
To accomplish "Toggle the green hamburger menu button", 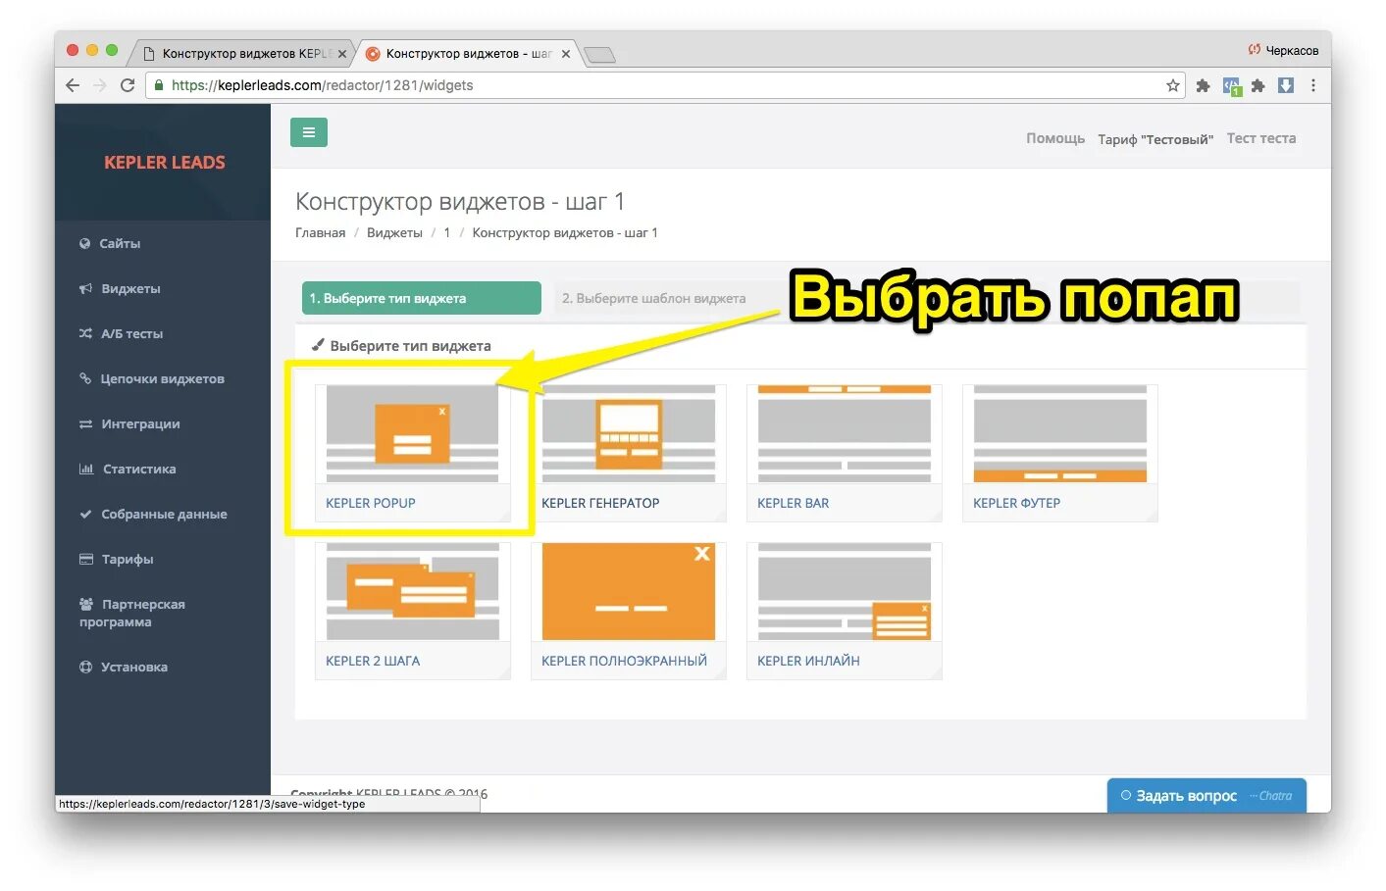I will (309, 132).
